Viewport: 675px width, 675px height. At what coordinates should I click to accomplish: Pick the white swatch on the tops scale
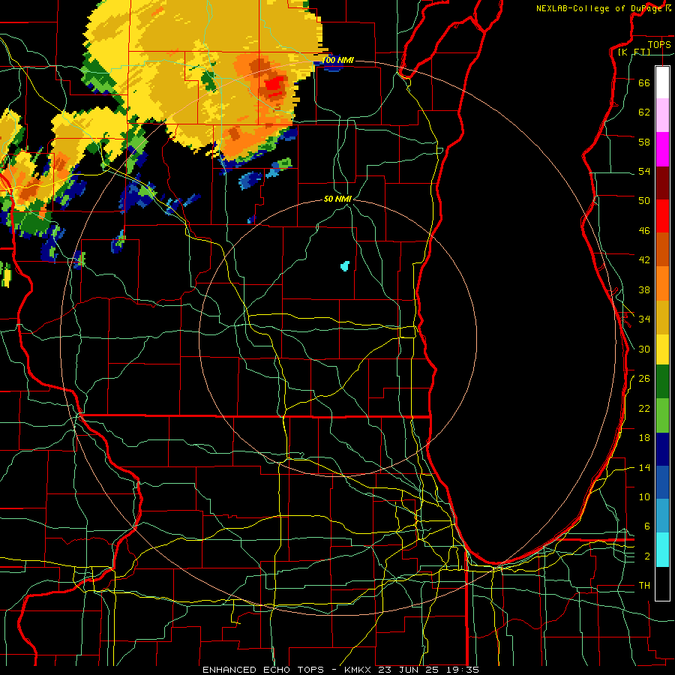coord(662,82)
